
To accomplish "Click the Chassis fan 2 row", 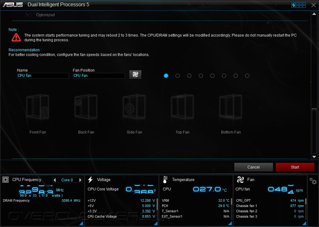I will [270, 211].
